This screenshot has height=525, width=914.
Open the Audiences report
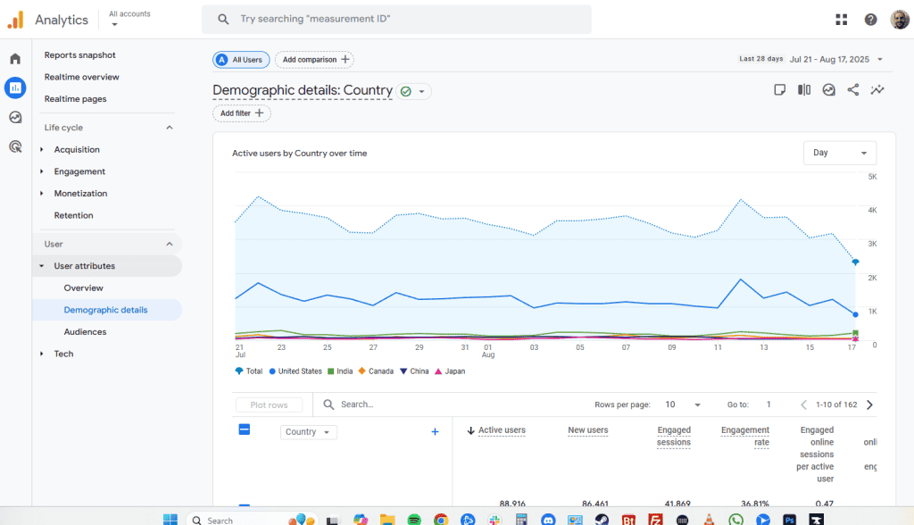(x=85, y=332)
